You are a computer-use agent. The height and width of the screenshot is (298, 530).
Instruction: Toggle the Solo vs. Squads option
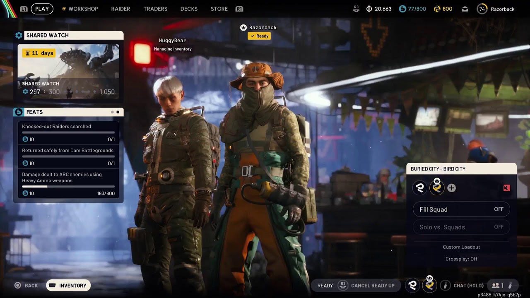pos(461,227)
